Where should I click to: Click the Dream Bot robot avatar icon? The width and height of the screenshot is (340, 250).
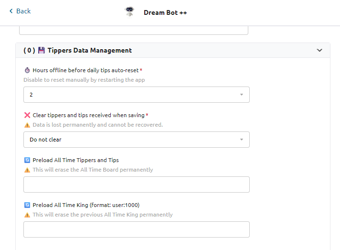(130, 12)
